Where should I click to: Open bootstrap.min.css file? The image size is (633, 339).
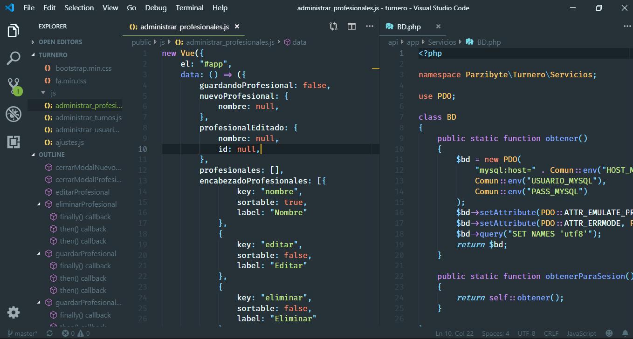pyautogui.click(x=83, y=68)
